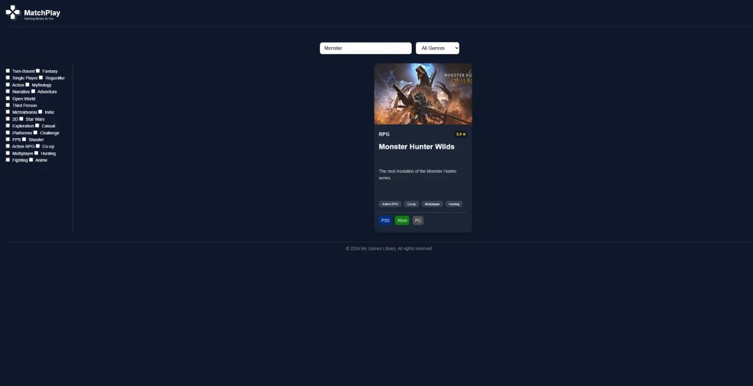The width and height of the screenshot is (753, 386).
Task: Click the copyright My Games Library footer text
Action: pyautogui.click(x=389, y=249)
